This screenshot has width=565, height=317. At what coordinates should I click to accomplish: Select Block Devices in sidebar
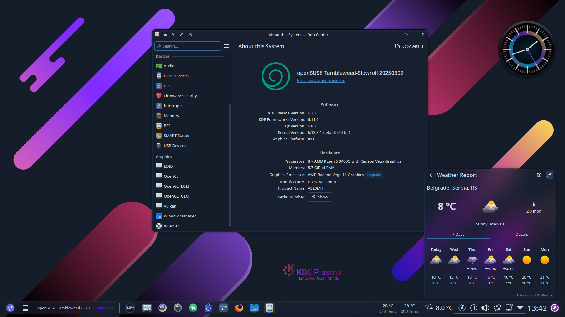coord(190,76)
